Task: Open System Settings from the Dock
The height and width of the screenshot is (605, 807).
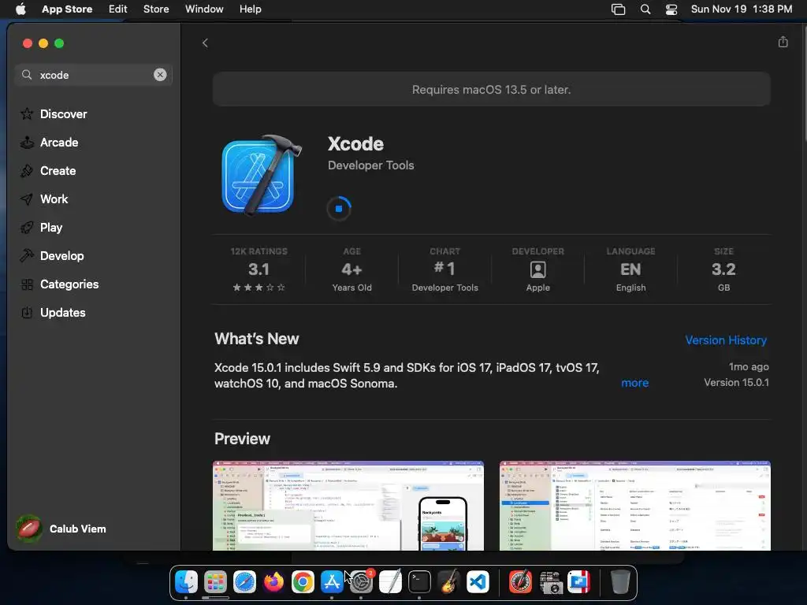Action: click(361, 582)
